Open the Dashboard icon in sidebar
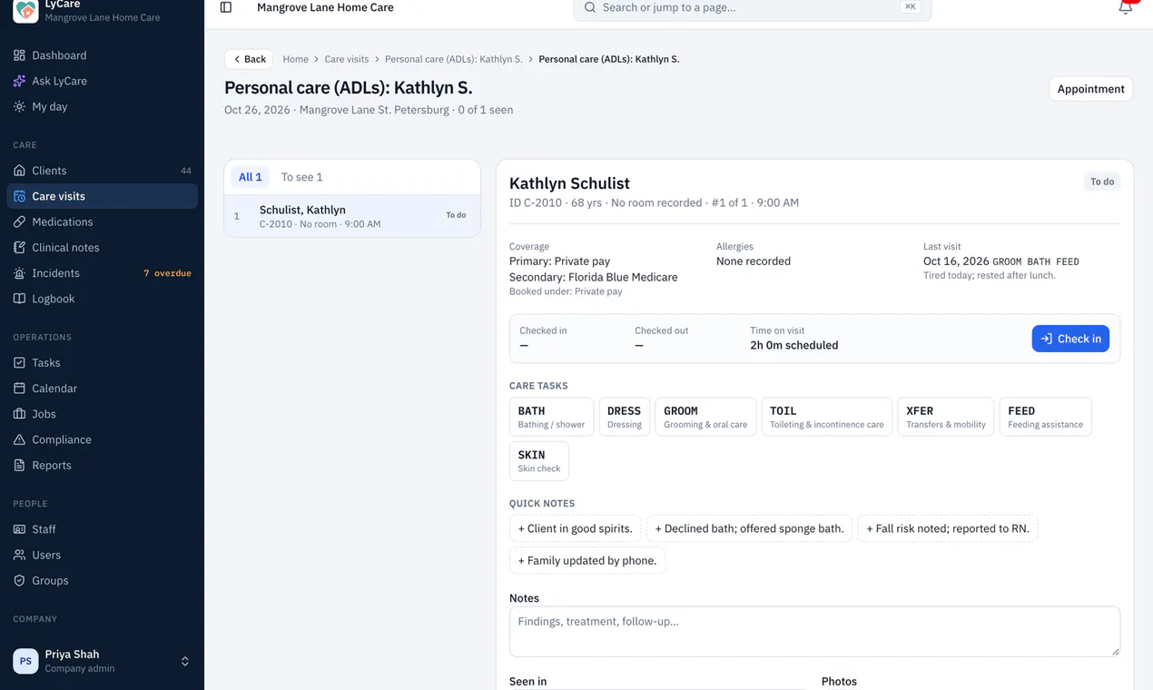1153x690 pixels. coord(19,55)
